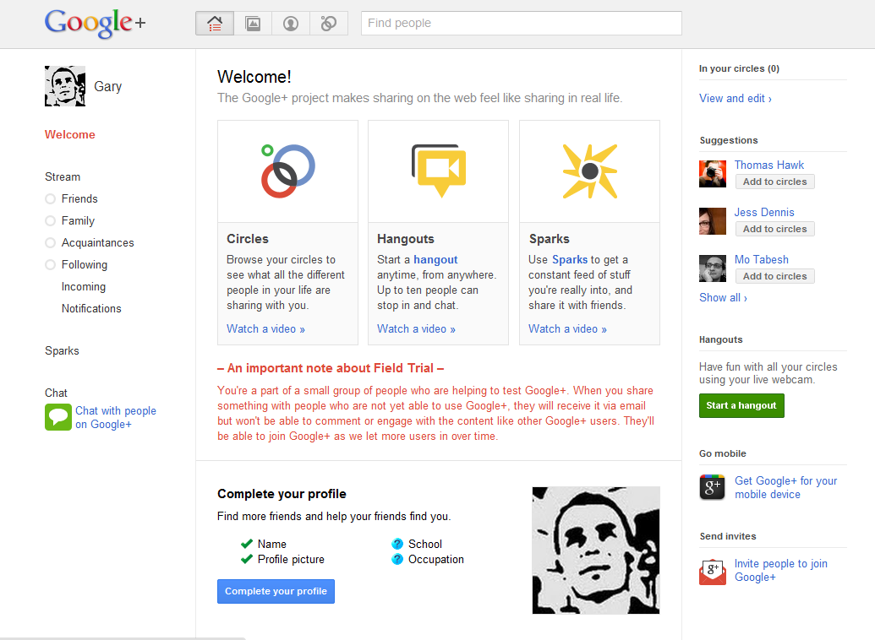Open Watch a video under Circles
Screen dimensions: 875x640
pyautogui.click(x=265, y=328)
